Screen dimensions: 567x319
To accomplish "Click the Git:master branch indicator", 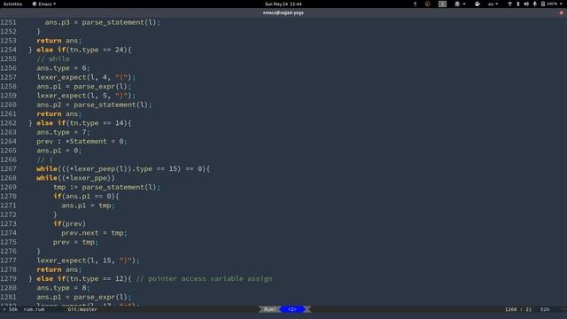I will coord(82,309).
